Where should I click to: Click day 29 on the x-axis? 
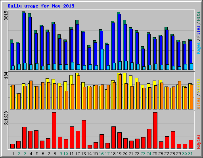point(178,154)
